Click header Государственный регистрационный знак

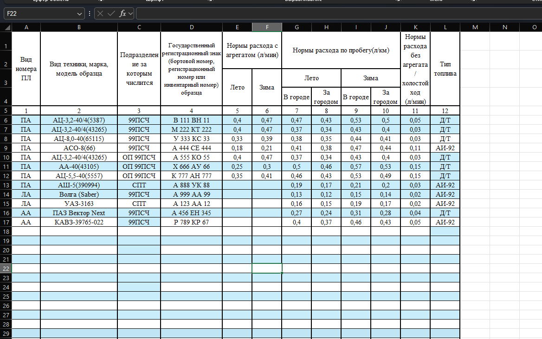[192, 69]
